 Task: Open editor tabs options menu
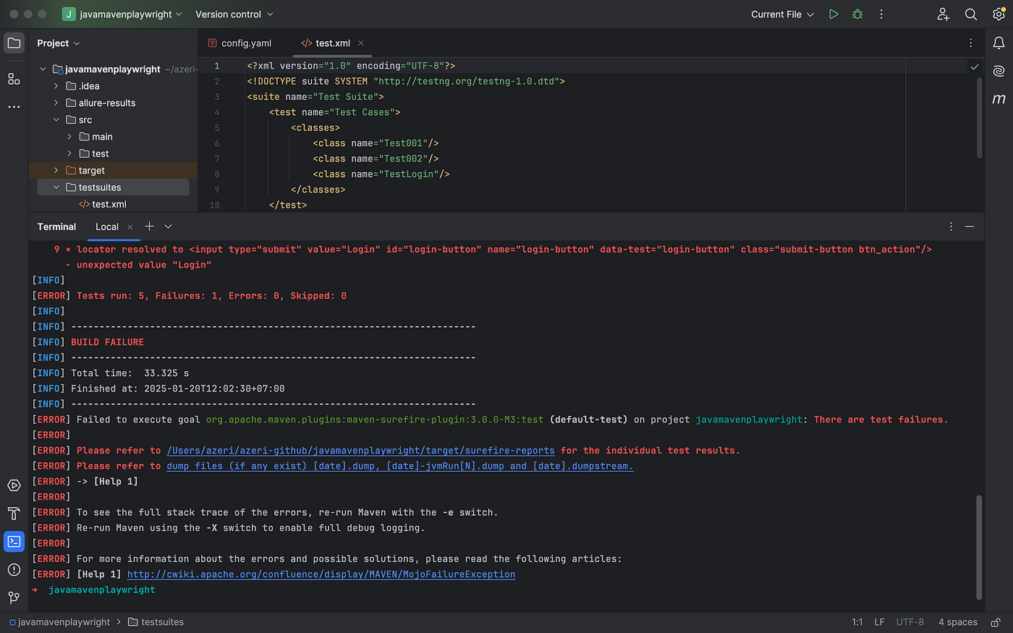(x=970, y=43)
